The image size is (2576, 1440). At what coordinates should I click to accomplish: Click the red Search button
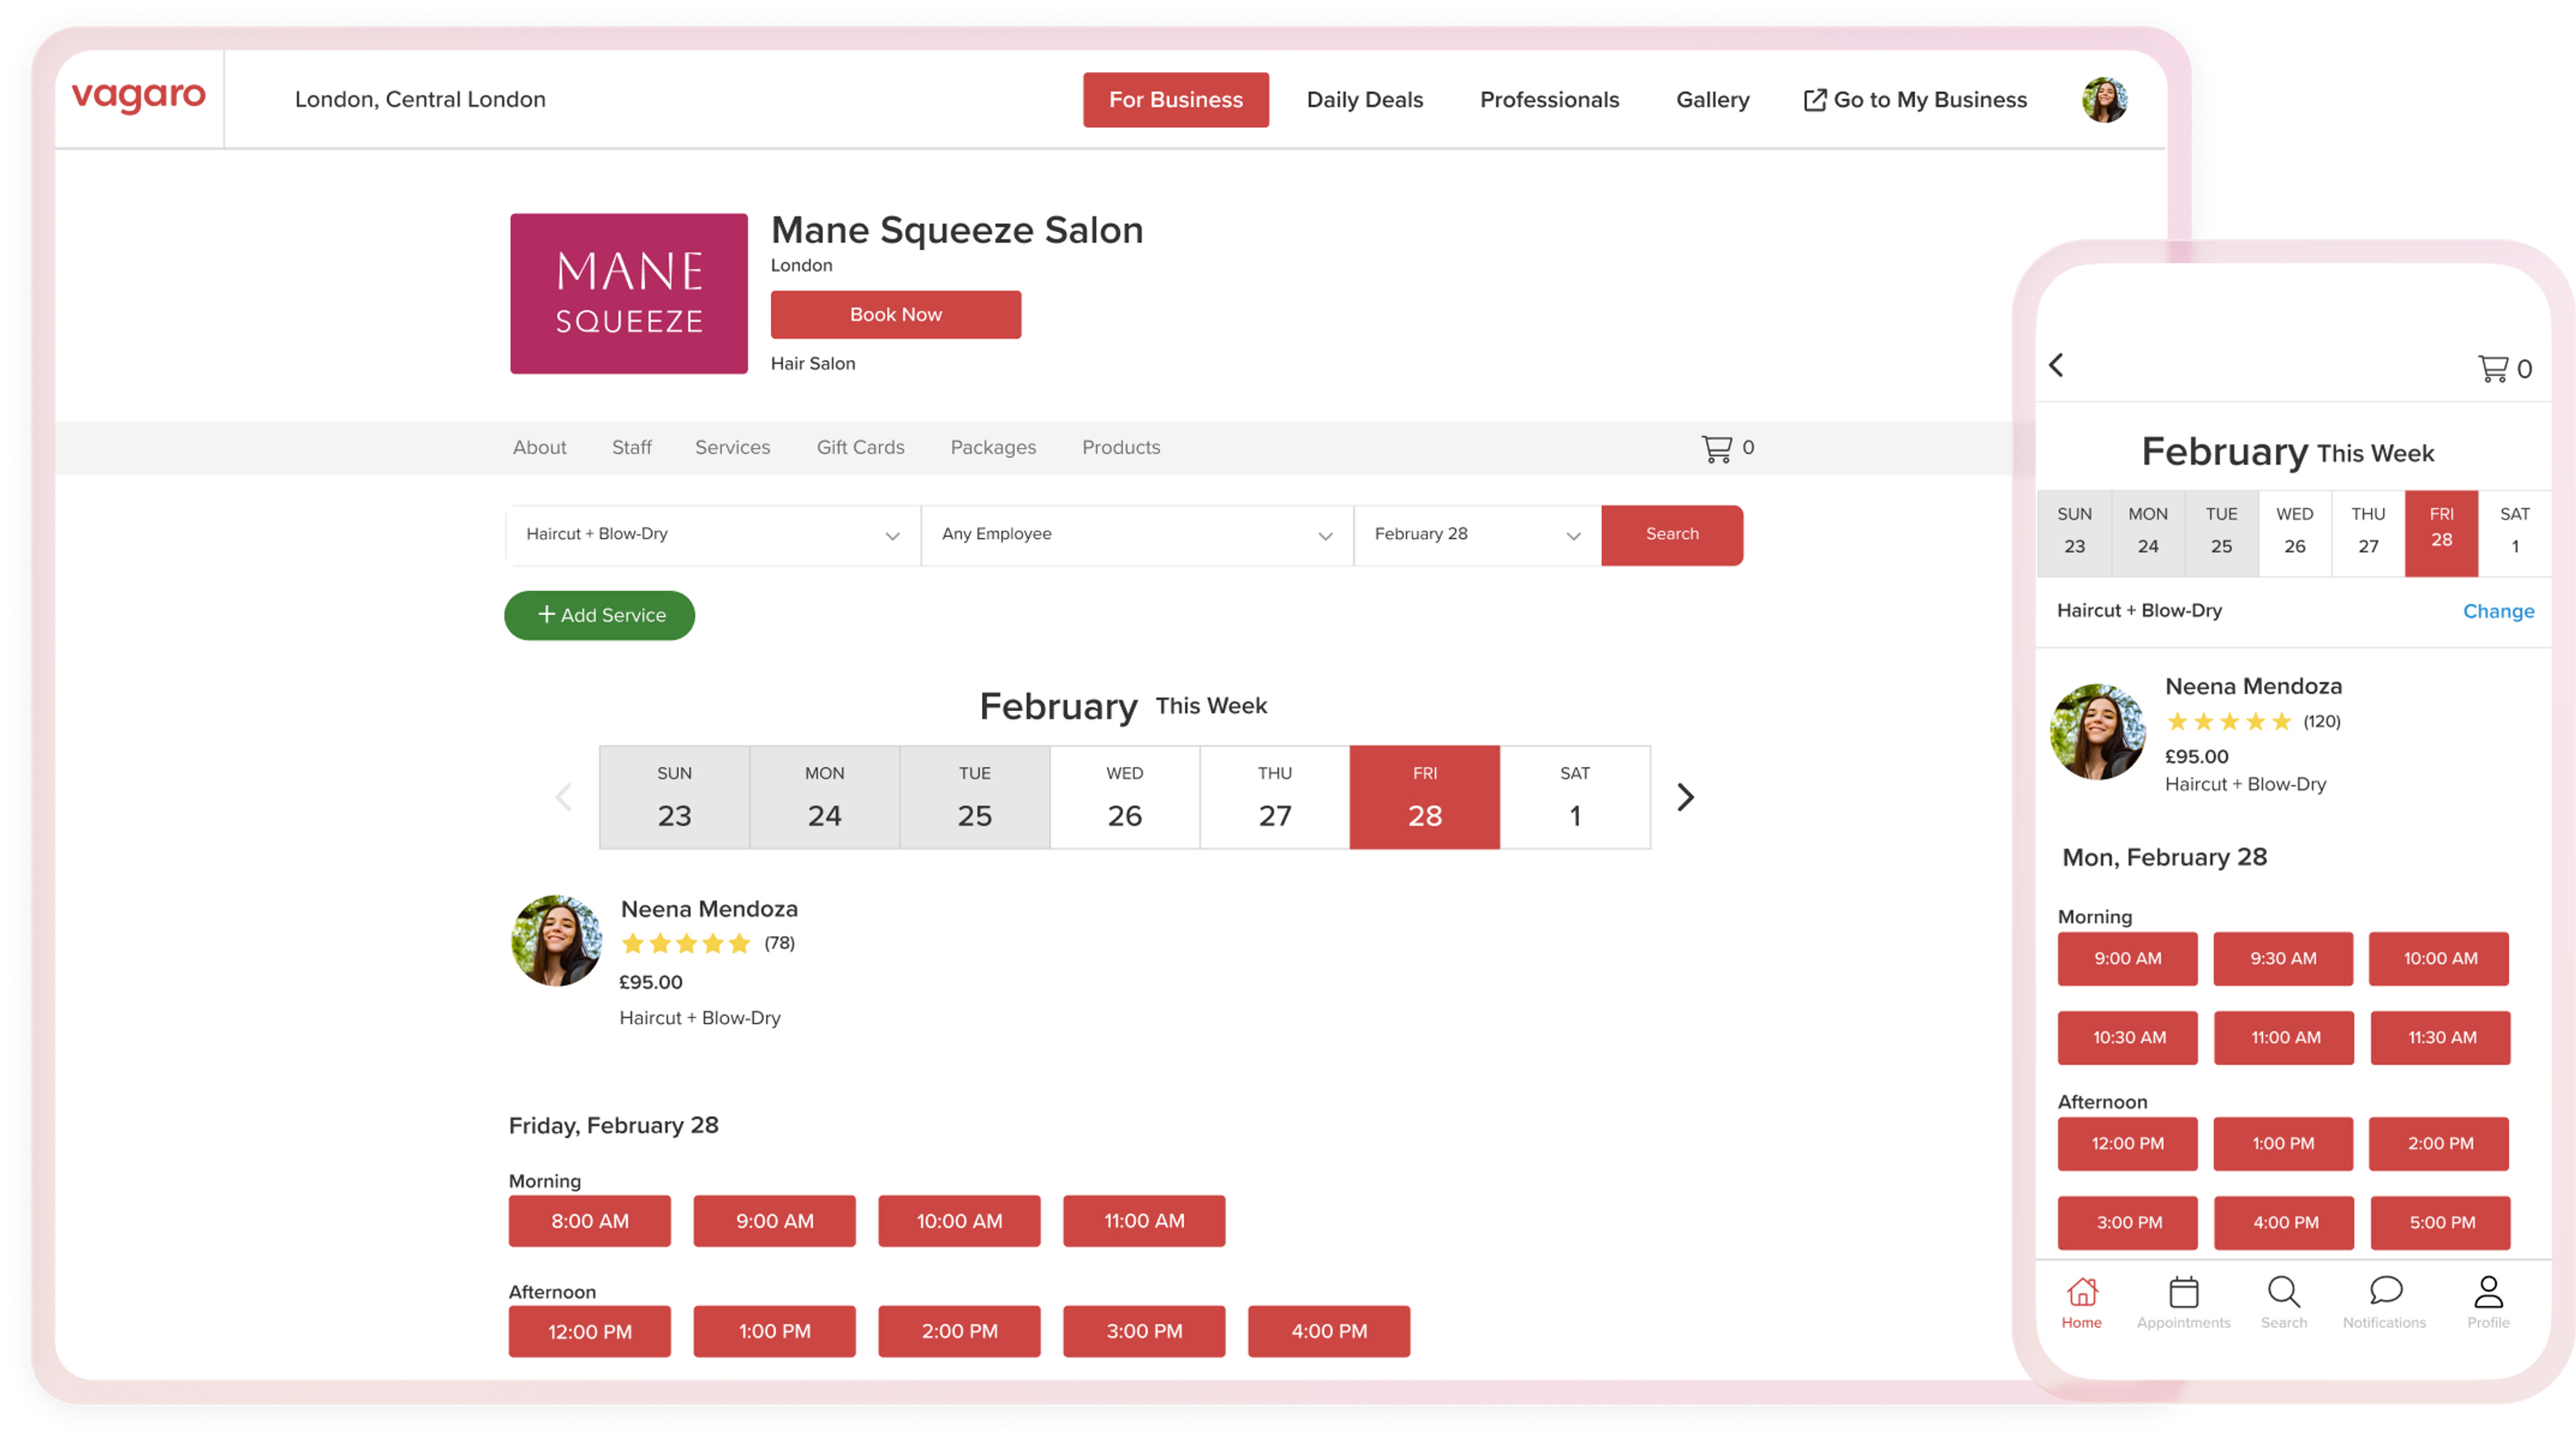point(1672,535)
